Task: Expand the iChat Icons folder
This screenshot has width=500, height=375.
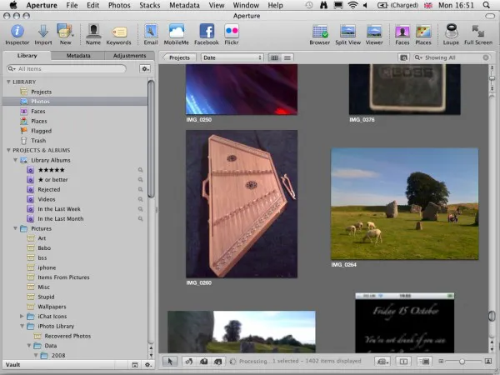Action: click(22, 316)
